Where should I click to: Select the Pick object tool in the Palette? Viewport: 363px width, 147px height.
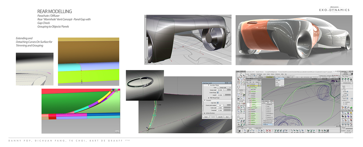[241, 76]
